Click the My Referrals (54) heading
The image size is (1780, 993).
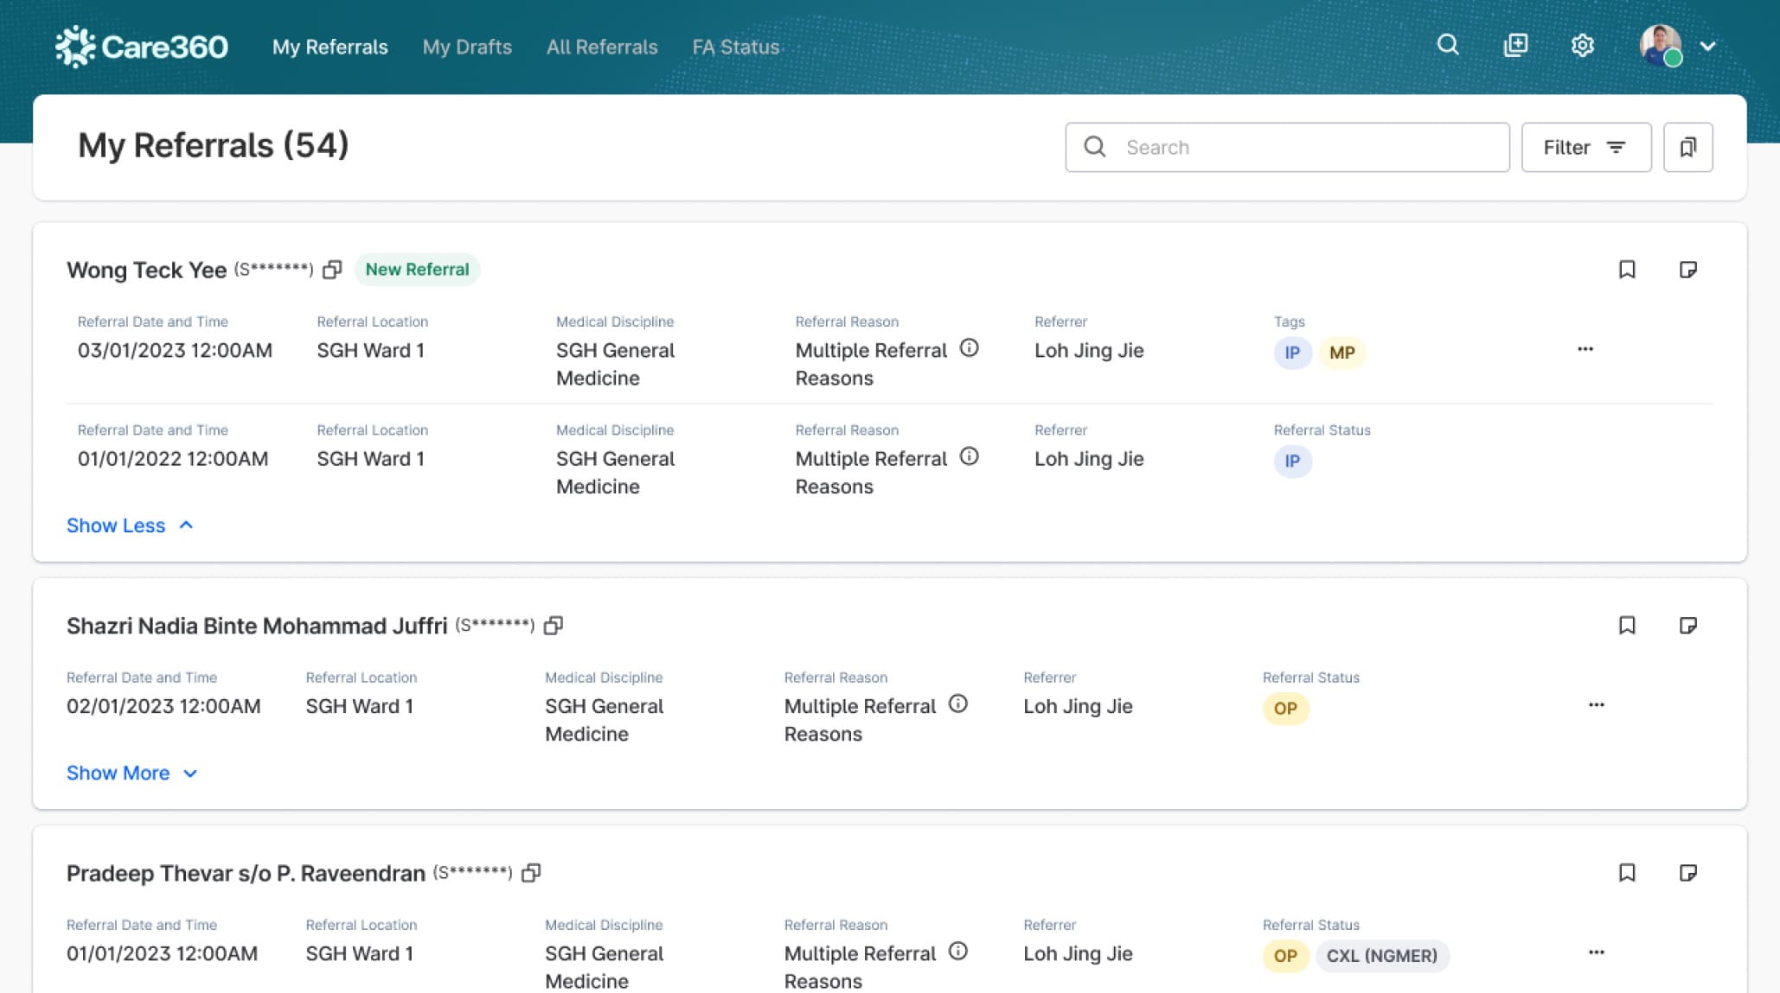(213, 145)
